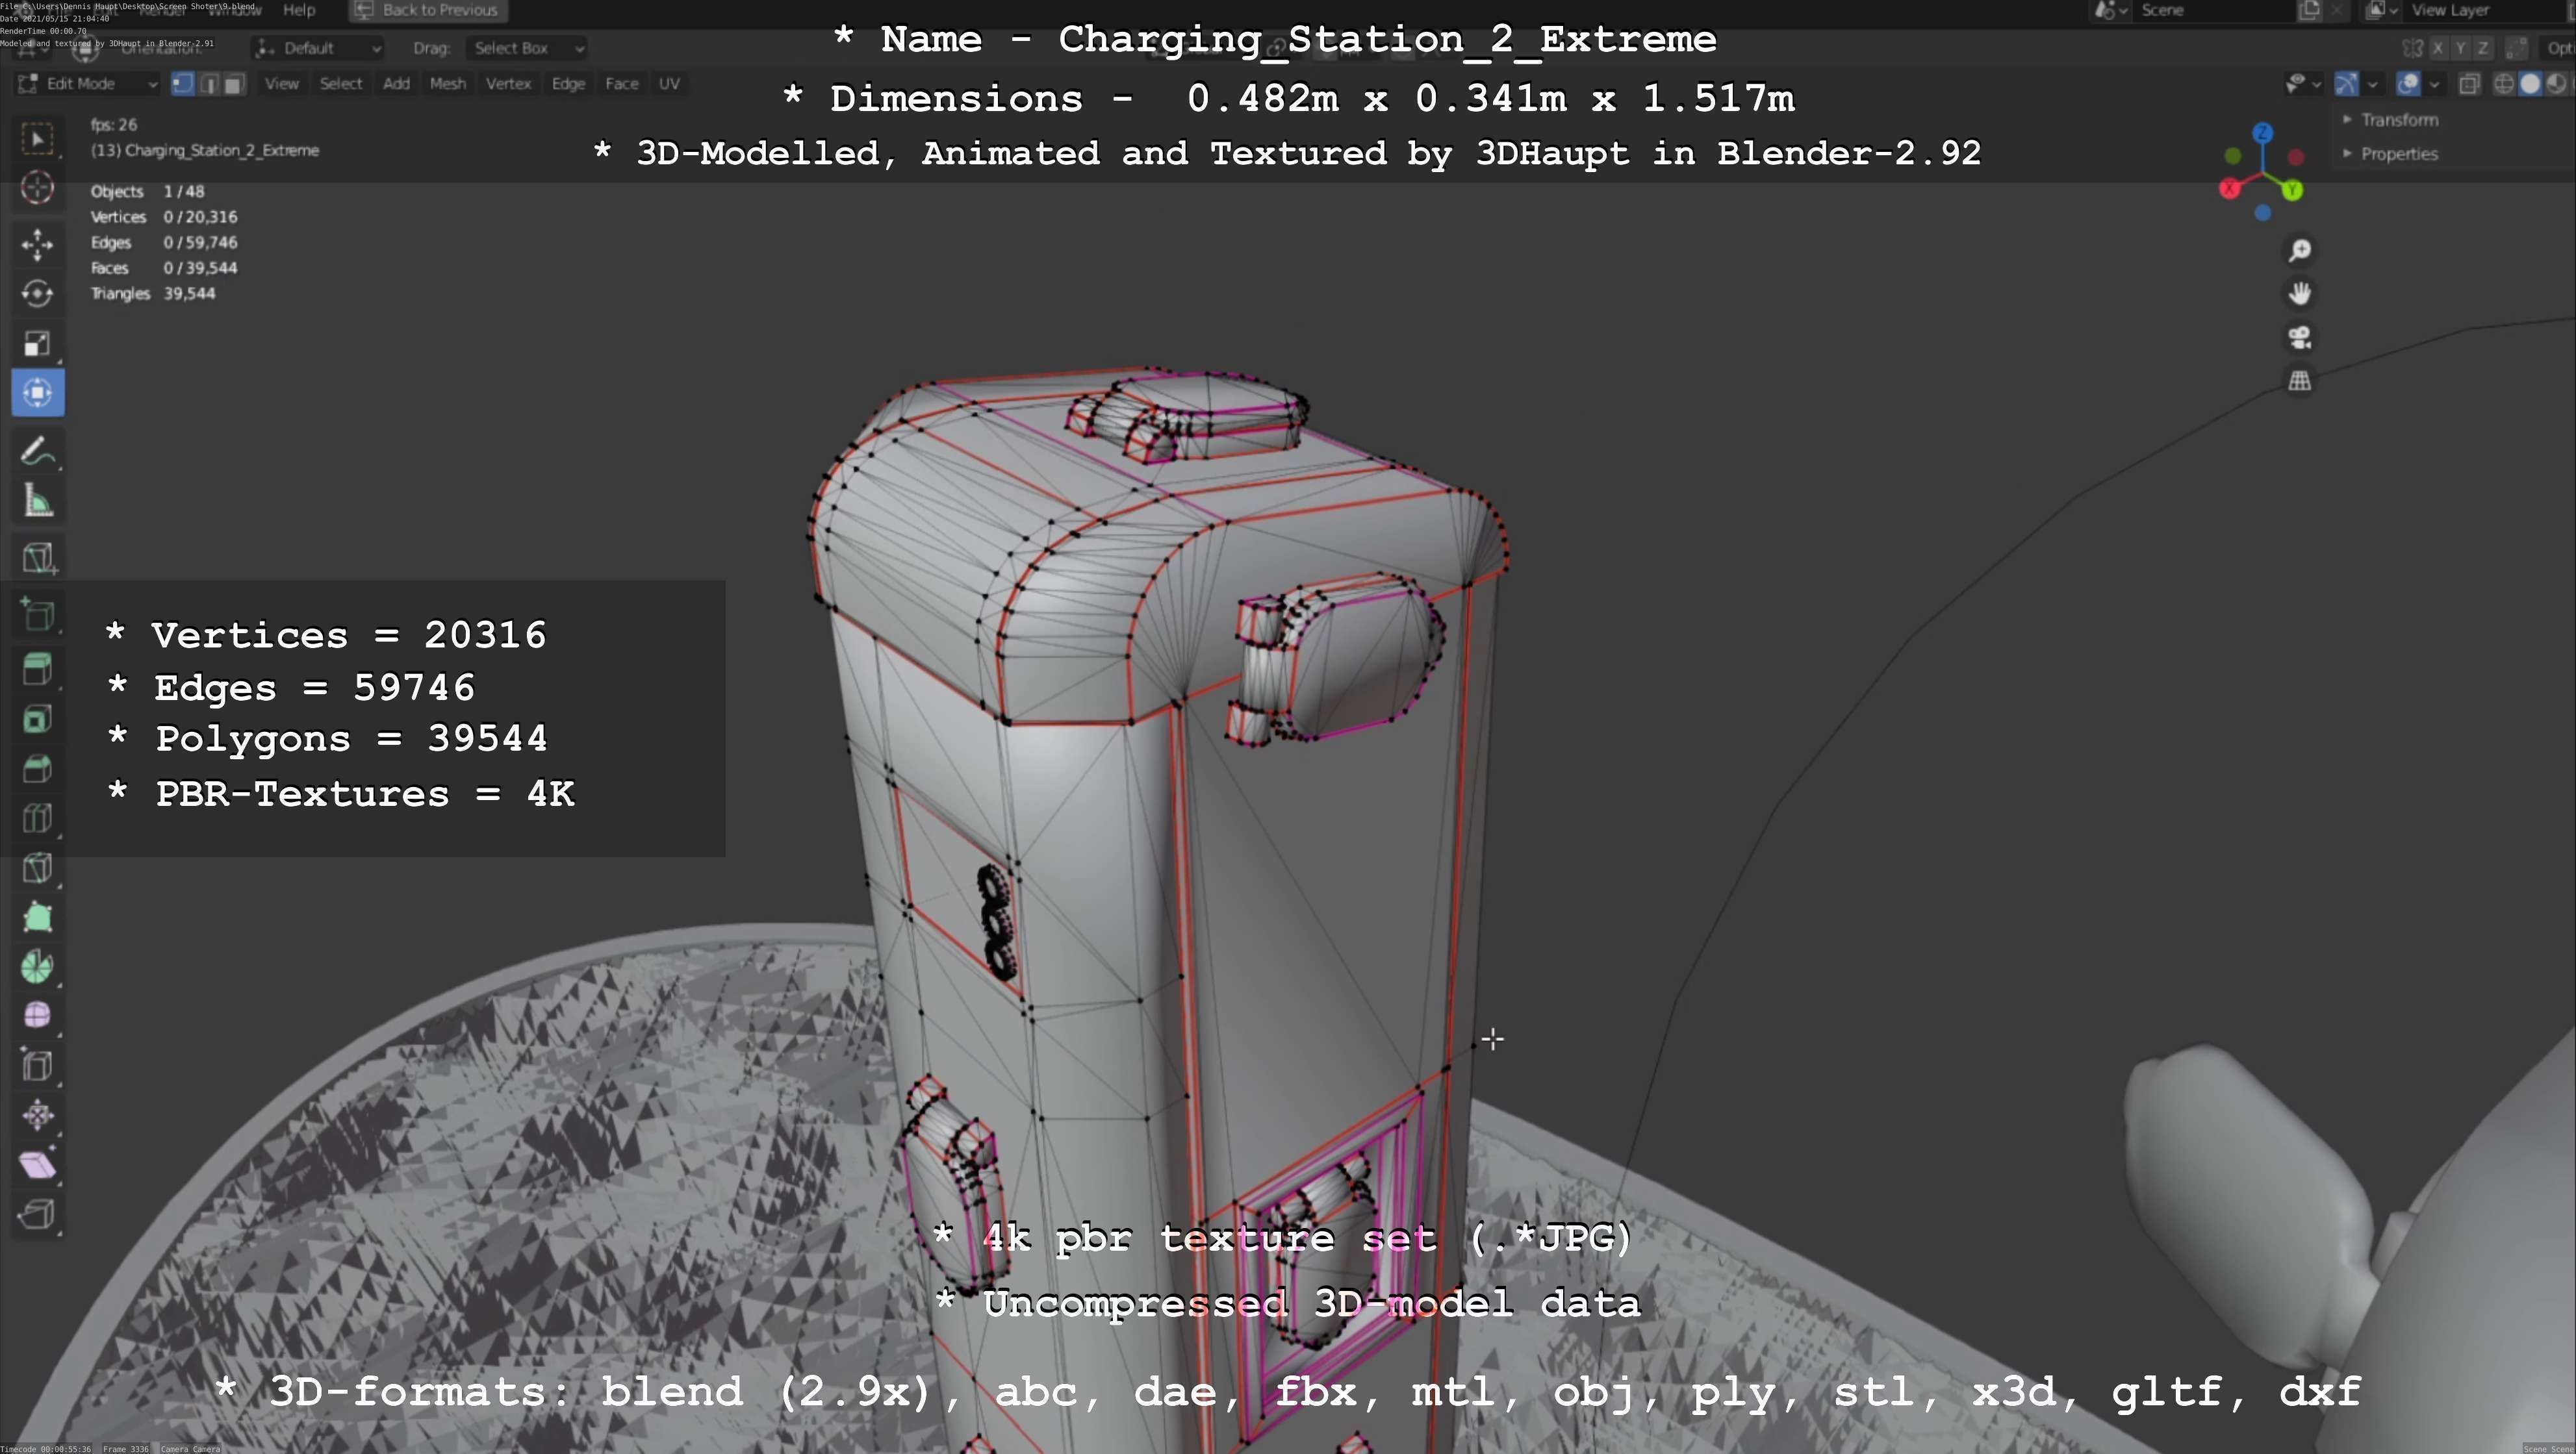
Task: Toggle the camera view icon
Action: coord(2299,338)
